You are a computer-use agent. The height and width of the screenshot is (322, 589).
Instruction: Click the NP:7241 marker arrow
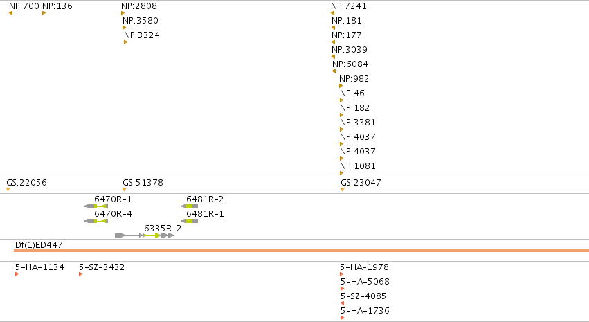tap(332, 13)
